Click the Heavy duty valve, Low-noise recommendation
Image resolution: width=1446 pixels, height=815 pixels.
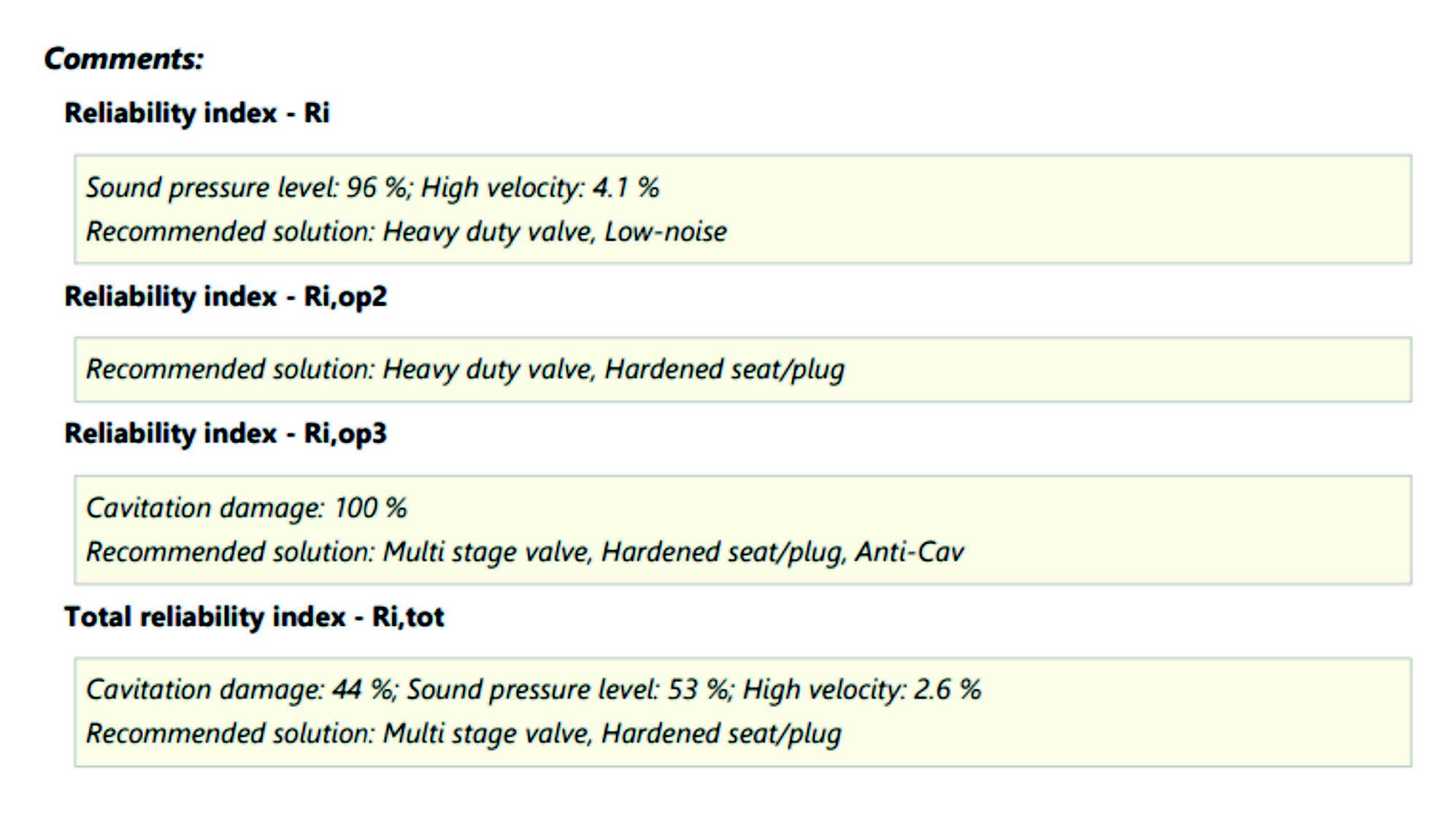coord(555,232)
